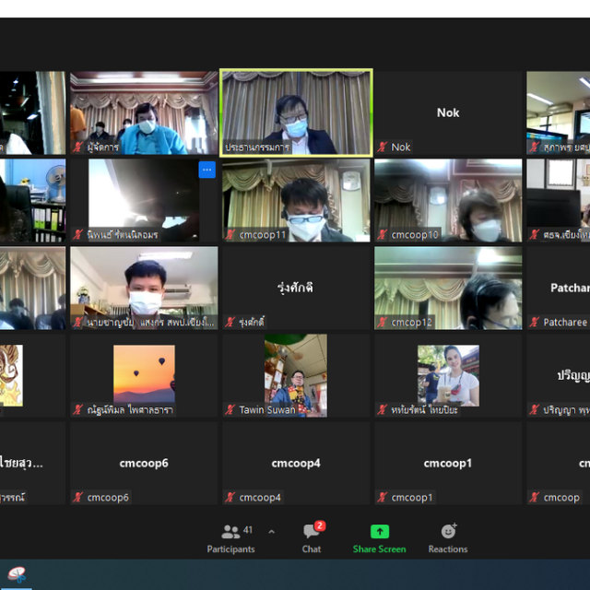This screenshot has height=590, width=590.
Task: Click the muted mic icon beside cmcoop1 name
Action: click(x=383, y=498)
